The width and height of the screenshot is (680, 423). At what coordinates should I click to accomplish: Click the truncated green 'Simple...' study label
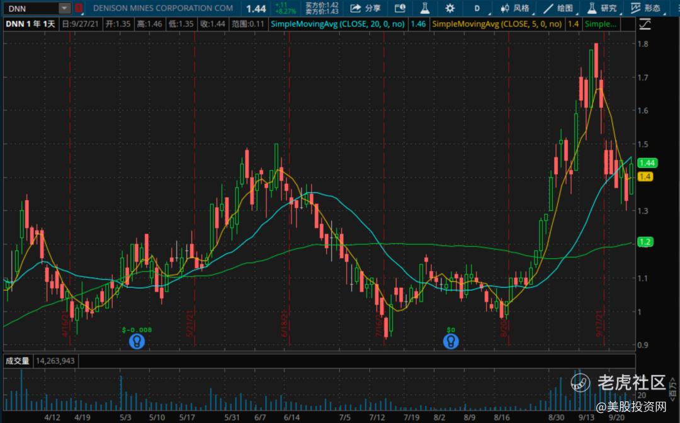click(x=601, y=24)
